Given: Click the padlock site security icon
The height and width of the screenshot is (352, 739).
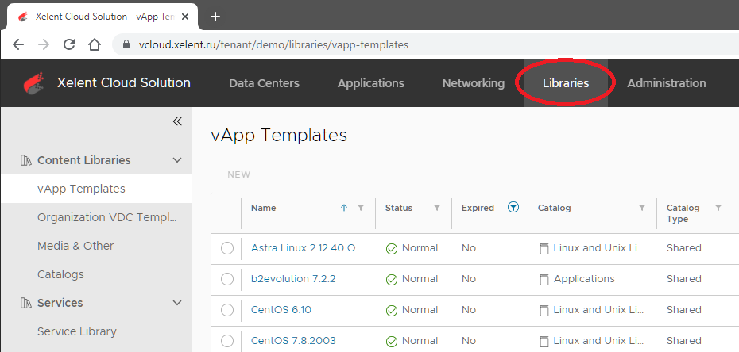Looking at the screenshot, I should pyautogui.click(x=126, y=44).
